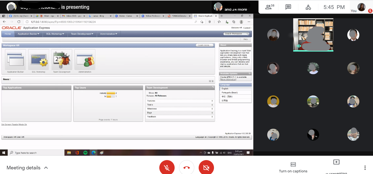Click the Available Updates panel corner icon
The image size is (373, 174).
tap(249, 73)
